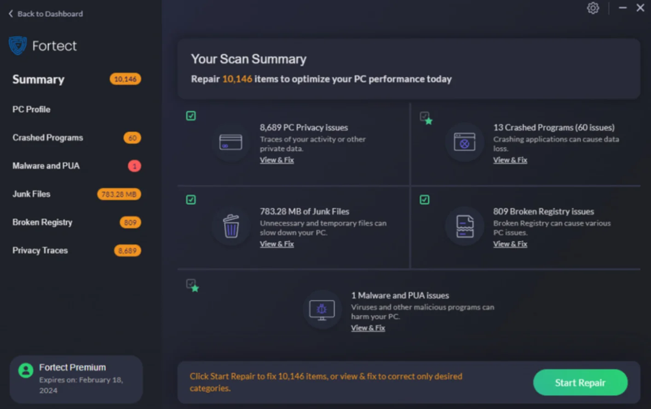Click the Broken Registry document icon
The image size is (651, 409).
pos(464,226)
